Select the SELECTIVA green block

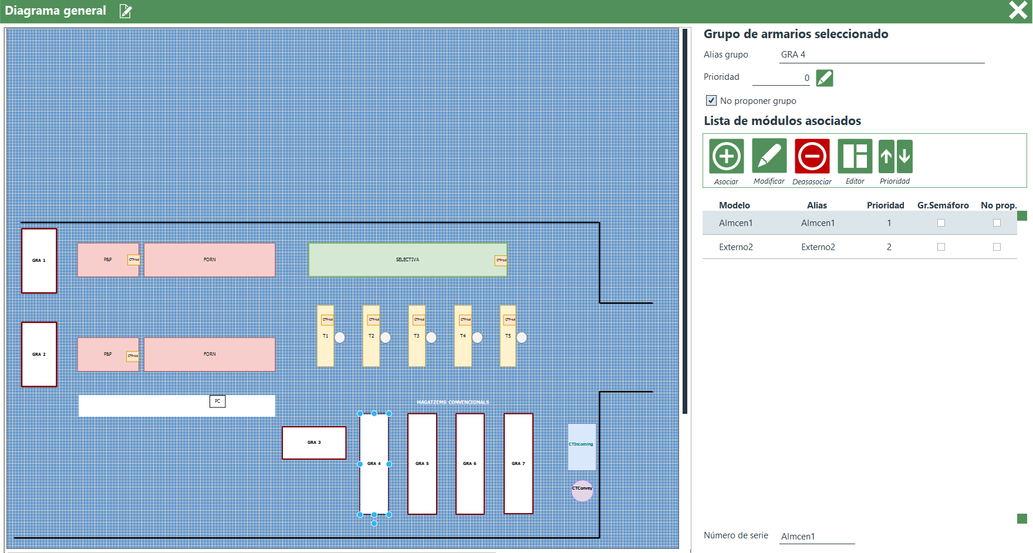click(407, 259)
